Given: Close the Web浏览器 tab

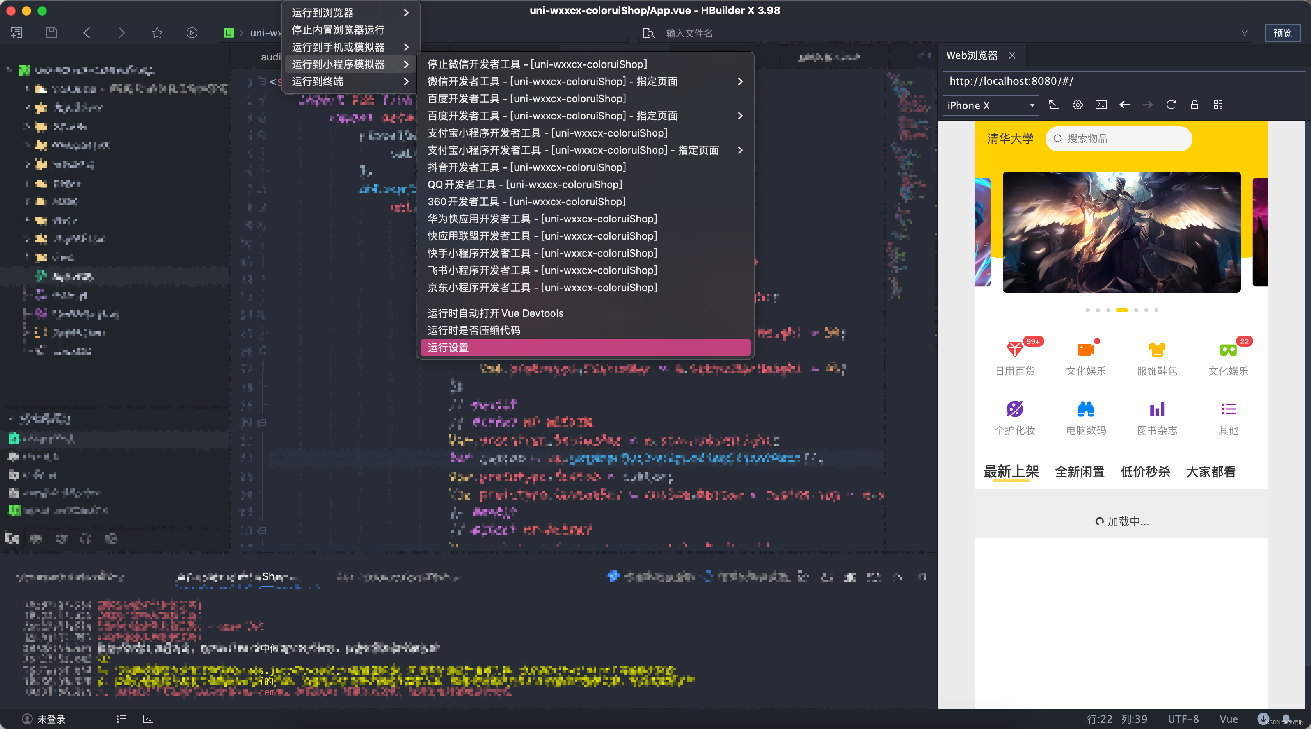Looking at the screenshot, I should coord(1012,55).
